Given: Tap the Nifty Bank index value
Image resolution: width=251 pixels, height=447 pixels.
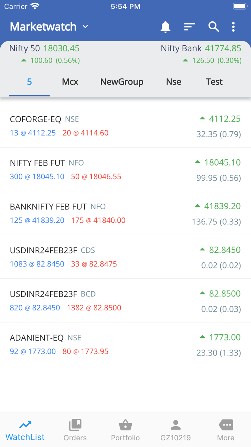Looking at the screenshot, I should pyautogui.click(x=223, y=49).
